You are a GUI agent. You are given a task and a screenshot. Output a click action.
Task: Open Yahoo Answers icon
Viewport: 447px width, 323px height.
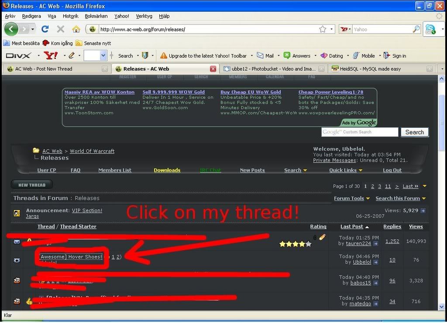[x=287, y=55]
